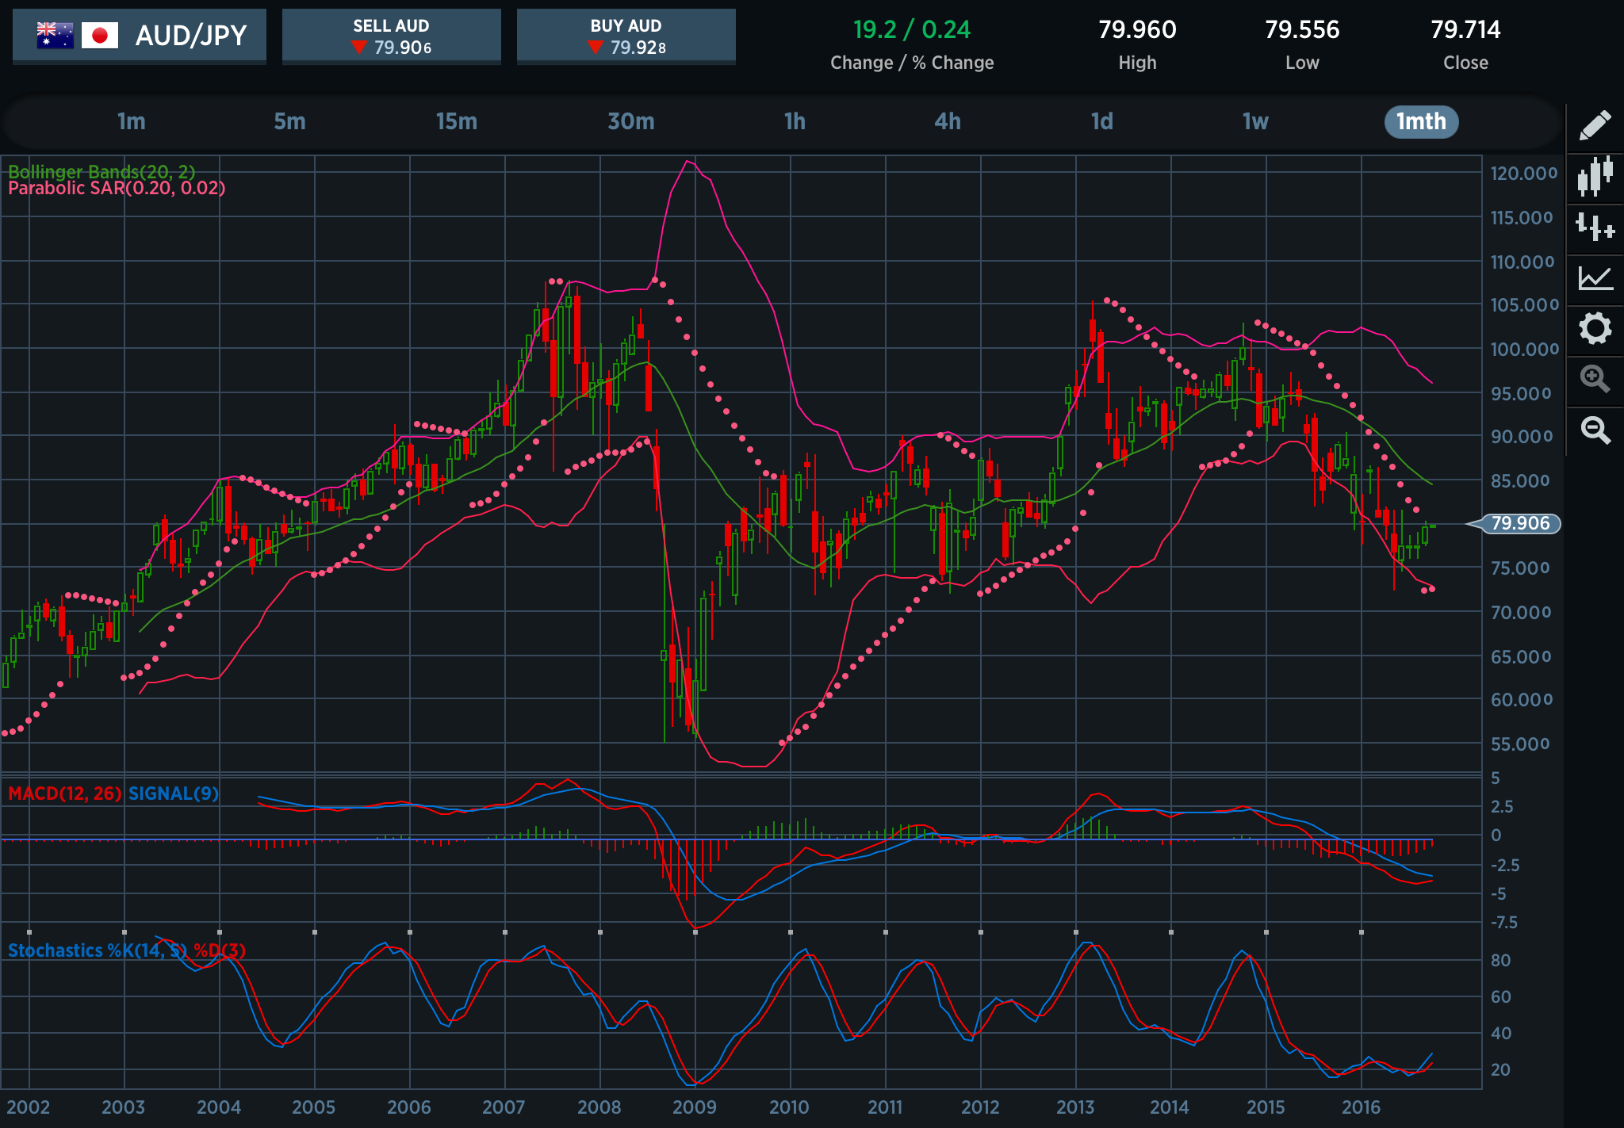
Task: Click the Change / % Change caption
Action: click(912, 63)
